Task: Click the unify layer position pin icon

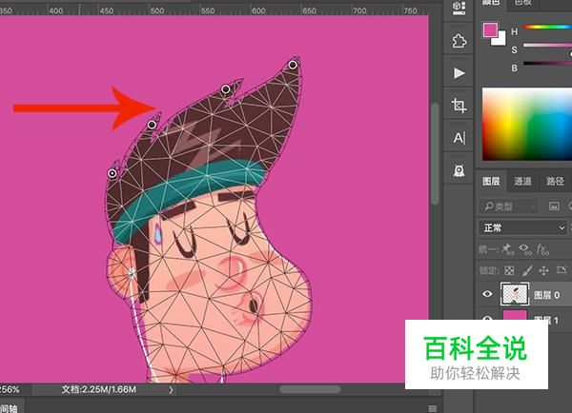Action: [507, 249]
